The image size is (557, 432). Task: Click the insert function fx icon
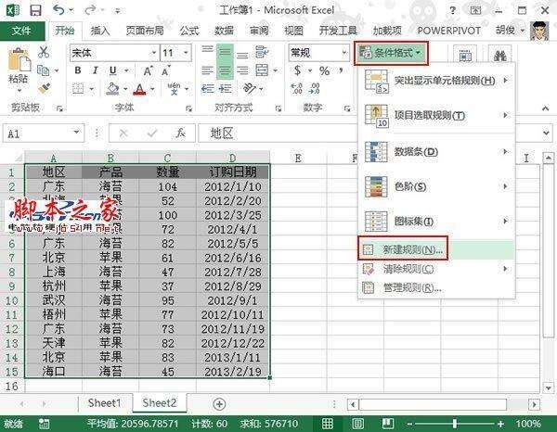tap(180, 133)
